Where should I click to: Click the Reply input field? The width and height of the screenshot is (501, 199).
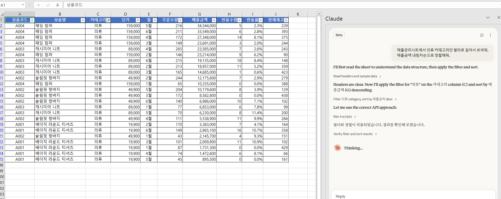point(413,196)
